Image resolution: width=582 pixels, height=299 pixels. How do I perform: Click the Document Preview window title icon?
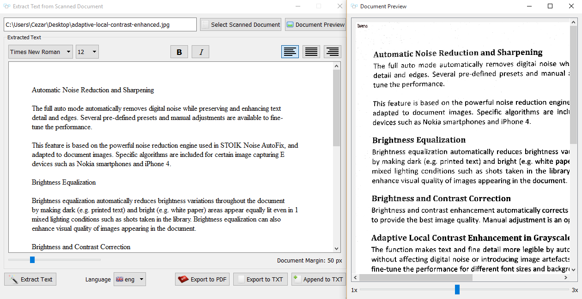click(354, 6)
